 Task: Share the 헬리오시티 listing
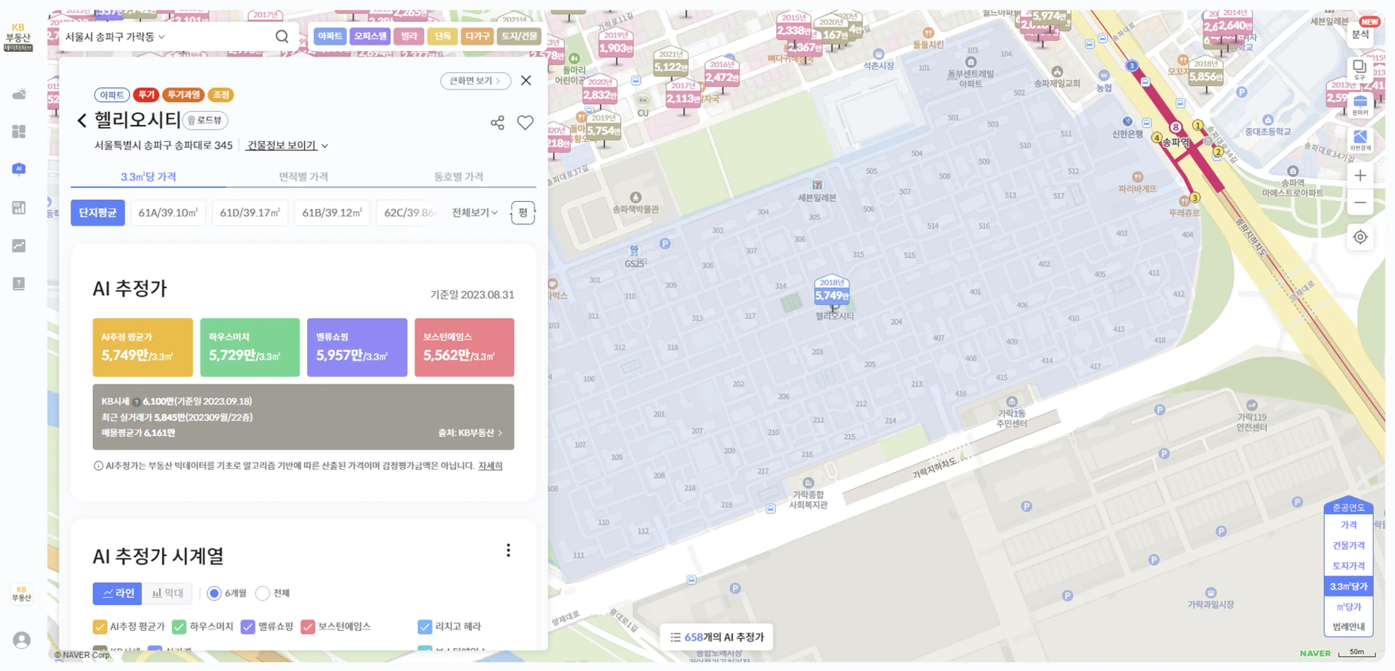[497, 123]
